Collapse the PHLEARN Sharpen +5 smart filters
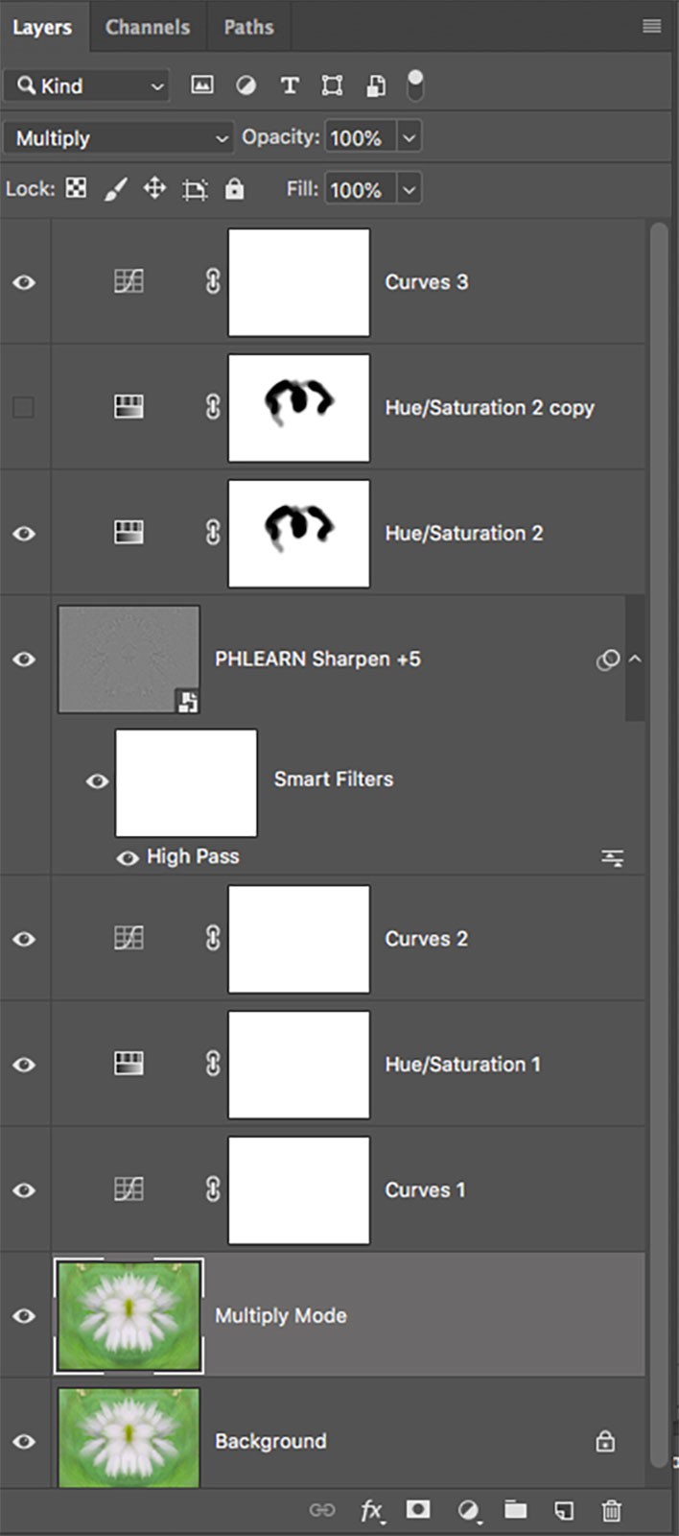 [x=635, y=660]
